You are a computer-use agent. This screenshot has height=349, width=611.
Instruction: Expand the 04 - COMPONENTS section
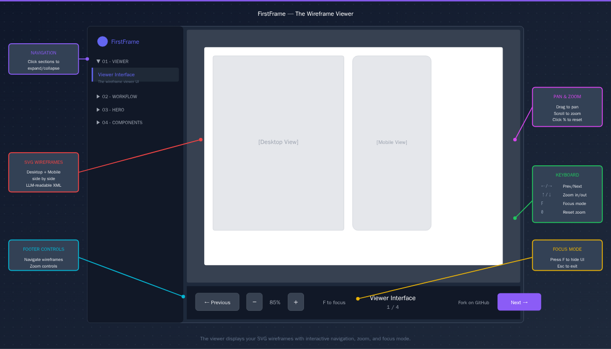120,123
